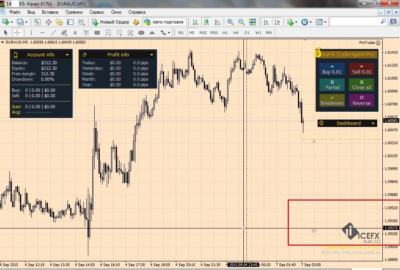Open the Справка menu
This screenshot has width=400, height=270.
tap(137, 12)
